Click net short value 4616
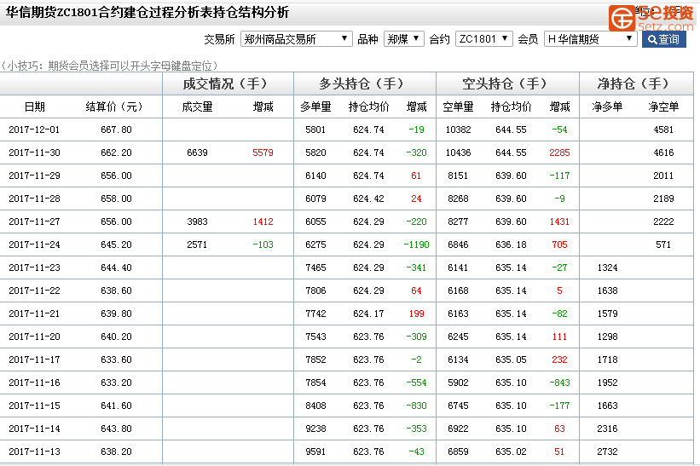This screenshot has width=700, height=466. click(663, 153)
